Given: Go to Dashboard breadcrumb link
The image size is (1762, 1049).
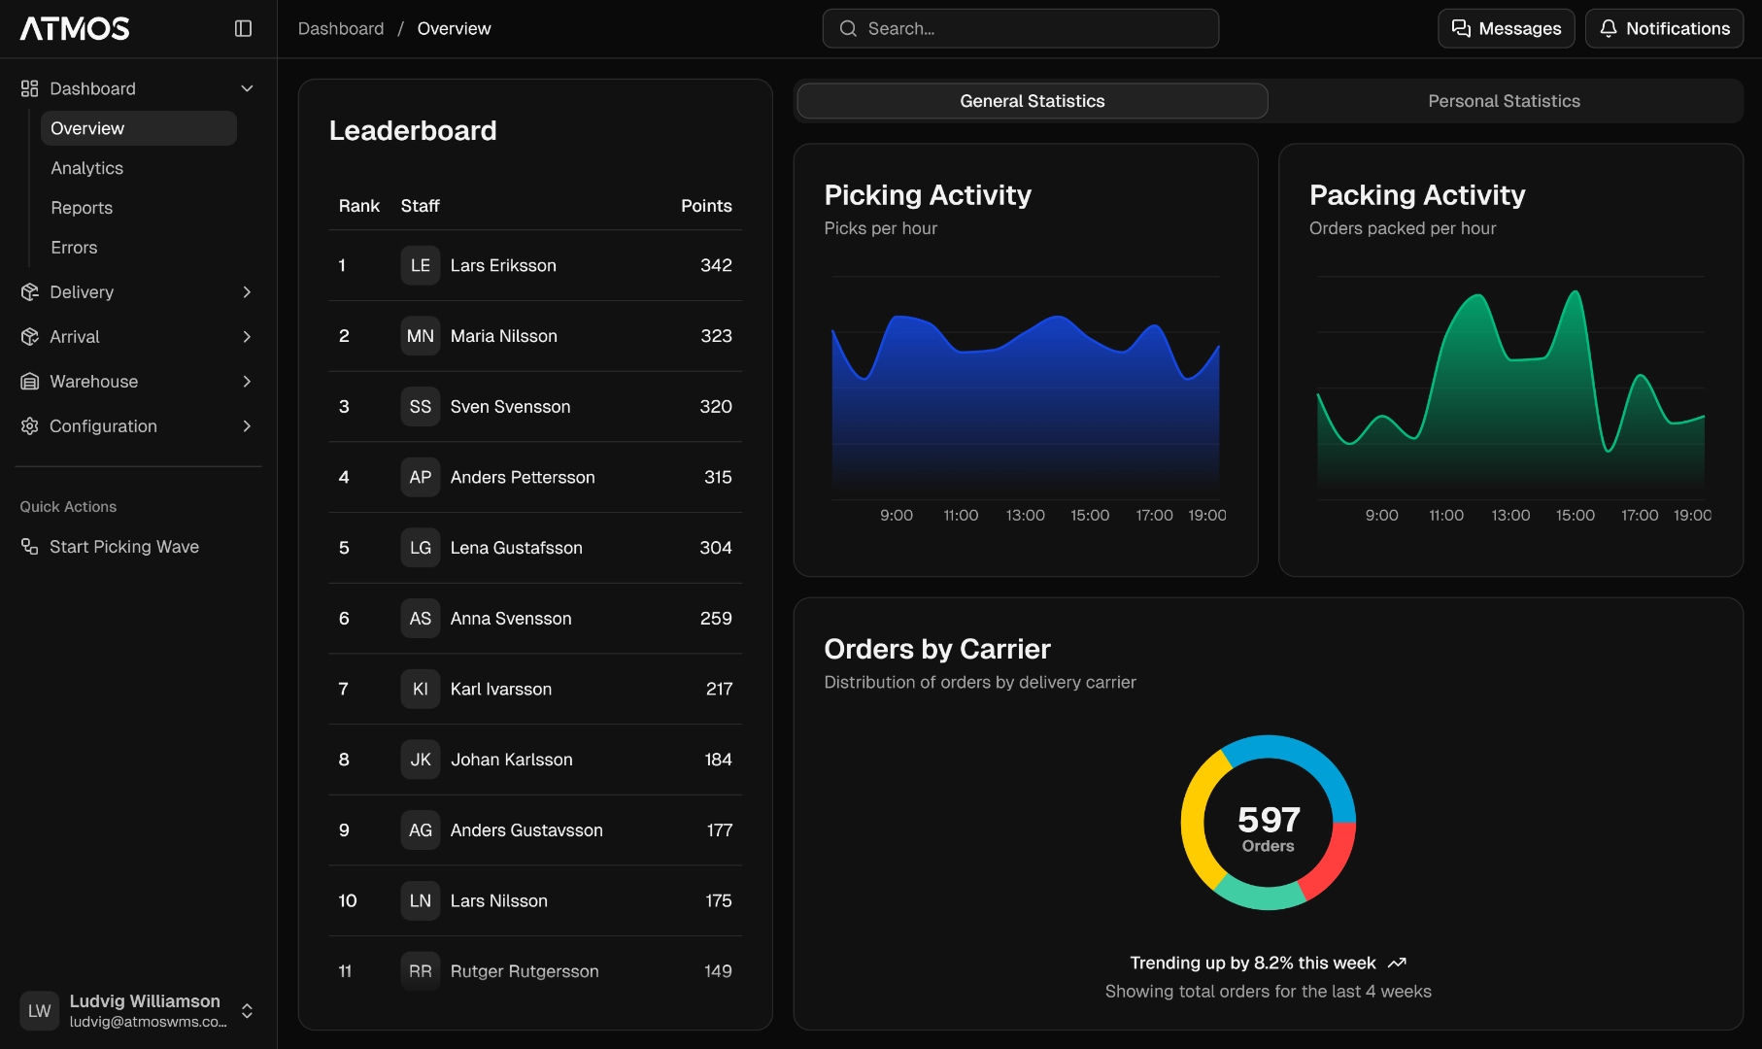Looking at the screenshot, I should coord(341,28).
